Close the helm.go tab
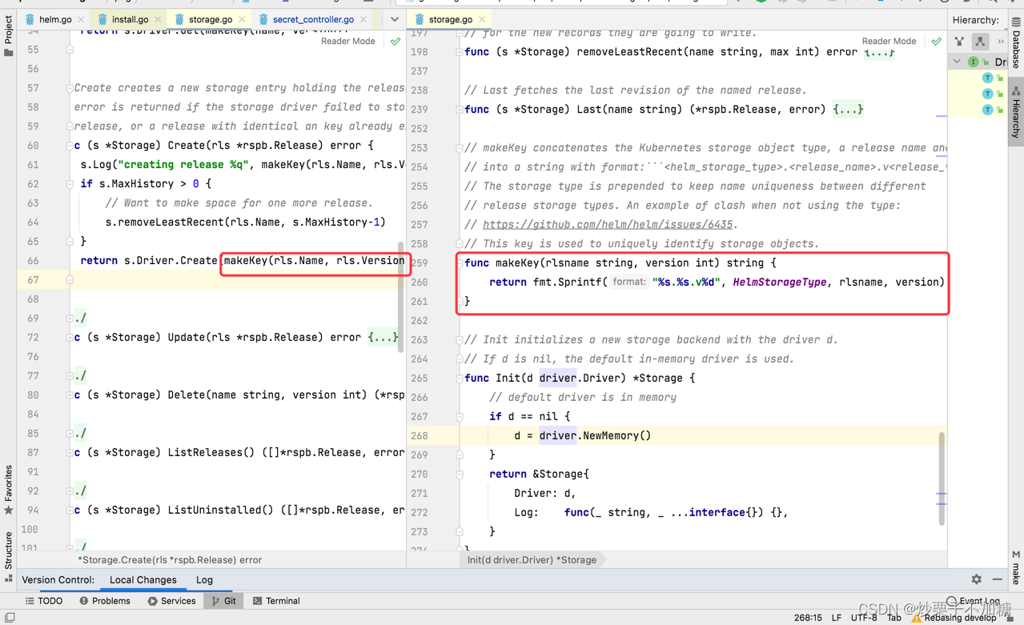The width and height of the screenshot is (1024, 625). click(x=81, y=19)
